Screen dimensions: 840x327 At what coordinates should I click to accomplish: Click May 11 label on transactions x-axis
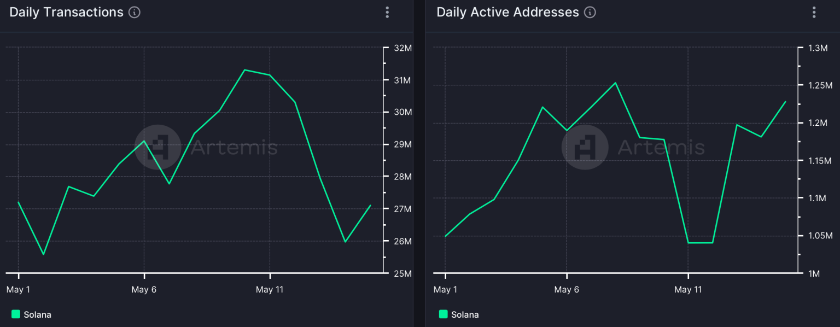click(x=270, y=290)
